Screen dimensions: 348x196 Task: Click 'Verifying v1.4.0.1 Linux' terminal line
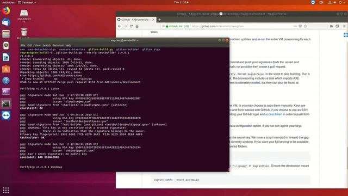tap(40, 89)
